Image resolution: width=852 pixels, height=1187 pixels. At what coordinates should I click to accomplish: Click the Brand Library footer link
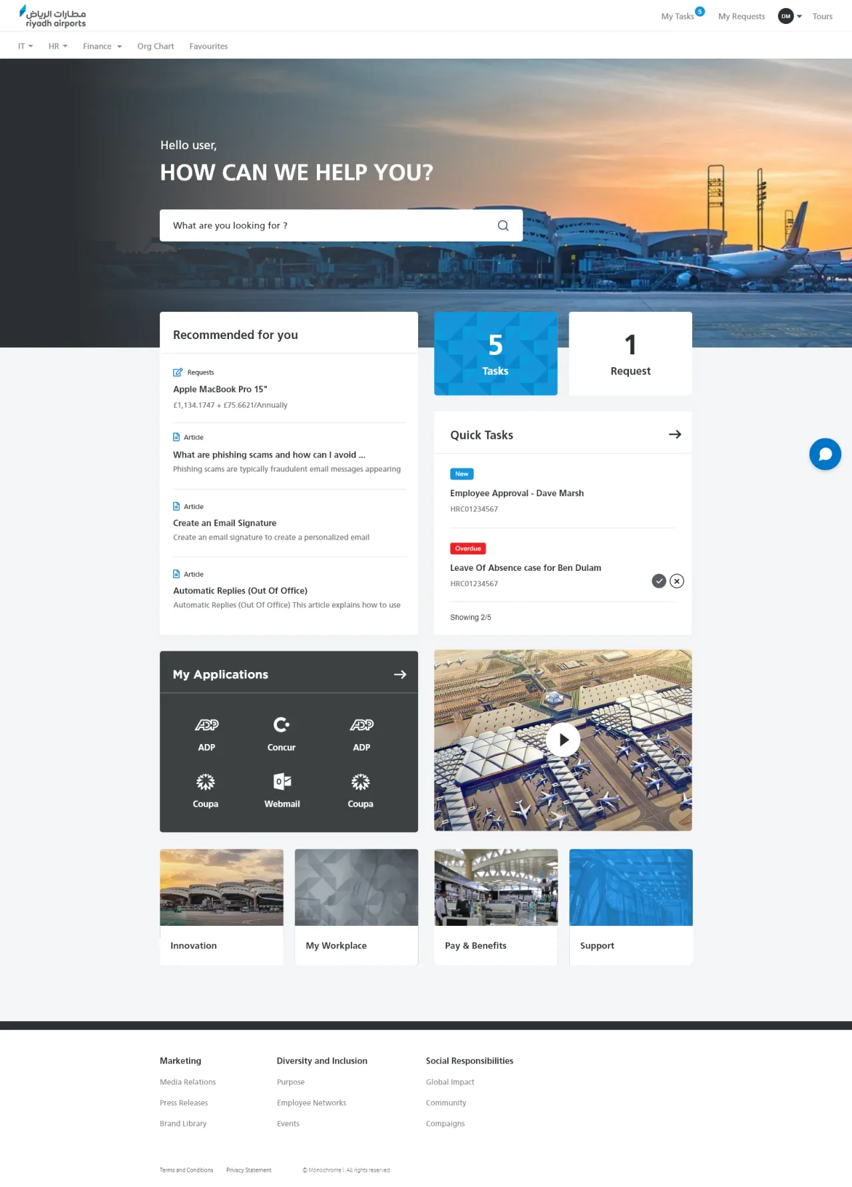(x=183, y=1124)
